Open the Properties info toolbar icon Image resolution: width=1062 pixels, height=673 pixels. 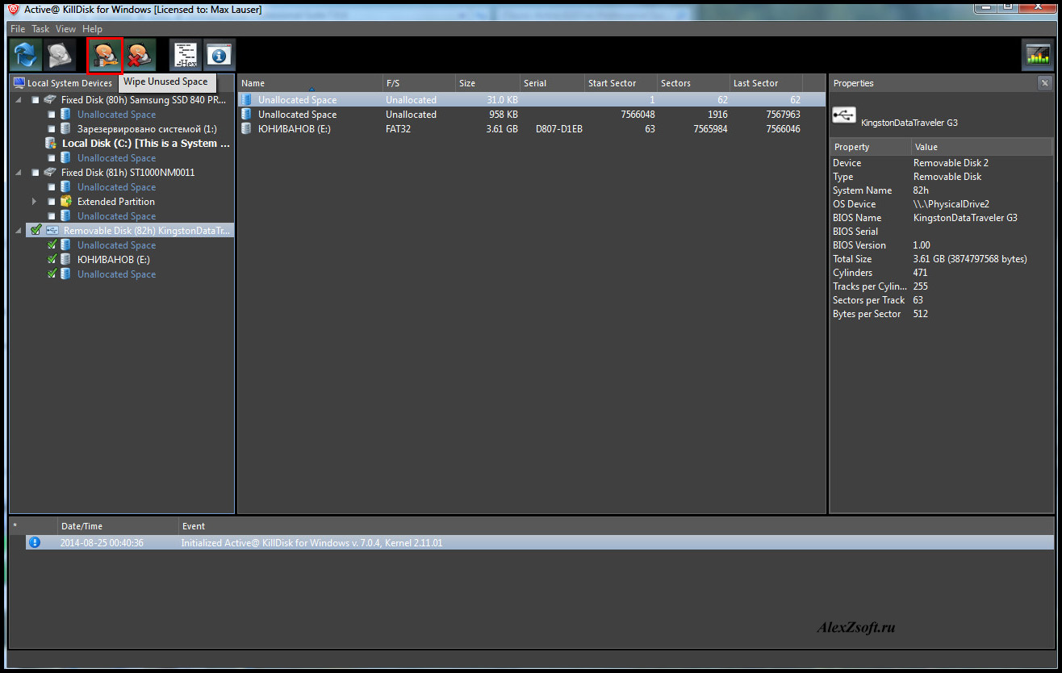coord(220,55)
